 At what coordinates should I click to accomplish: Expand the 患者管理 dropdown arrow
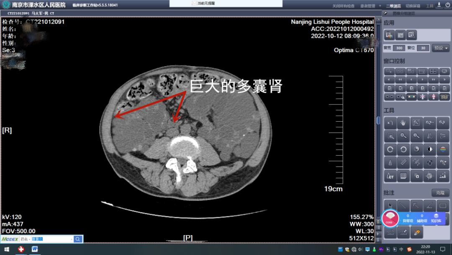click(380, 6)
